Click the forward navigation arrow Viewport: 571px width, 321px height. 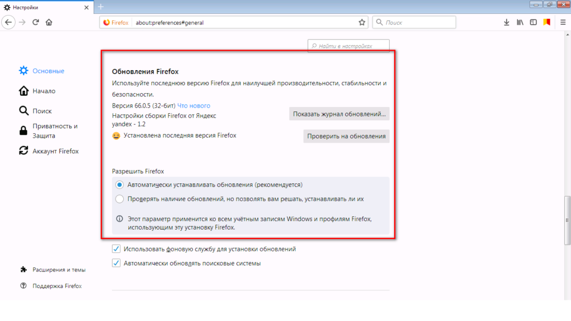coord(22,22)
